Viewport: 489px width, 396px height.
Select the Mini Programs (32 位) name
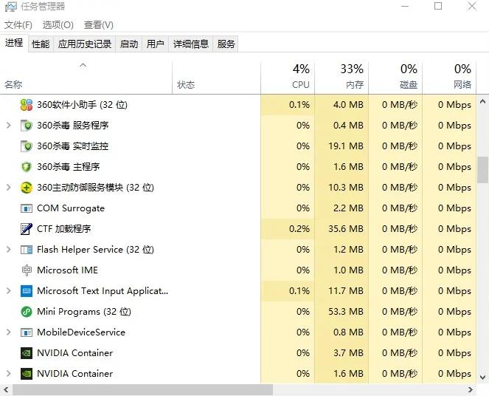[x=84, y=312]
